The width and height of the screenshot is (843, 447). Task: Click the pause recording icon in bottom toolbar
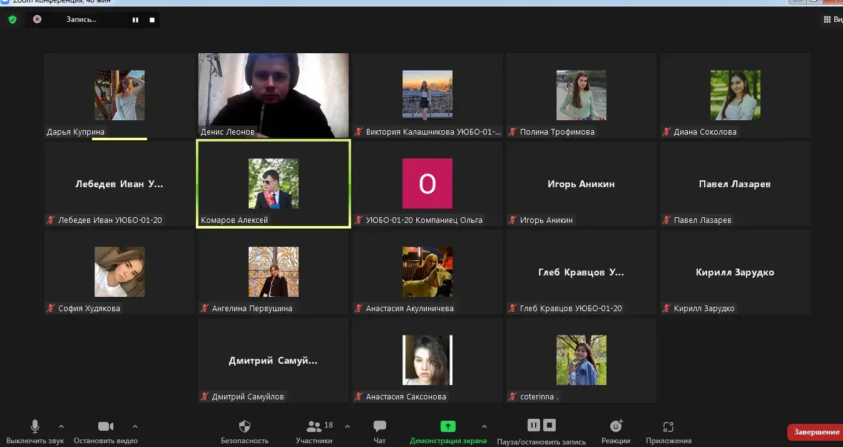point(533,426)
